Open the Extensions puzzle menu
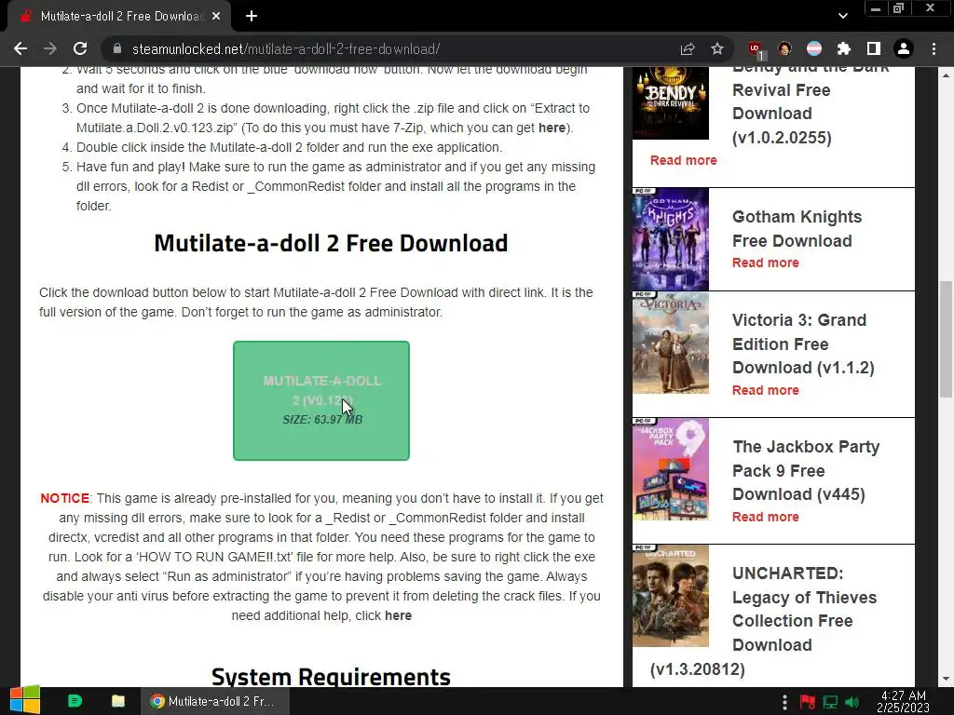The image size is (954, 715). click(x=844, y=48)
